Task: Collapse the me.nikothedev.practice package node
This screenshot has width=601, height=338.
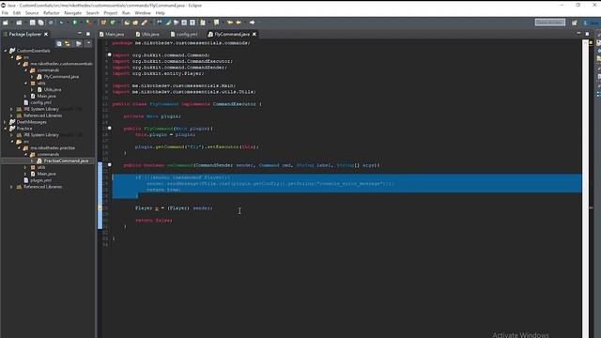Action: tap(19, 148)
